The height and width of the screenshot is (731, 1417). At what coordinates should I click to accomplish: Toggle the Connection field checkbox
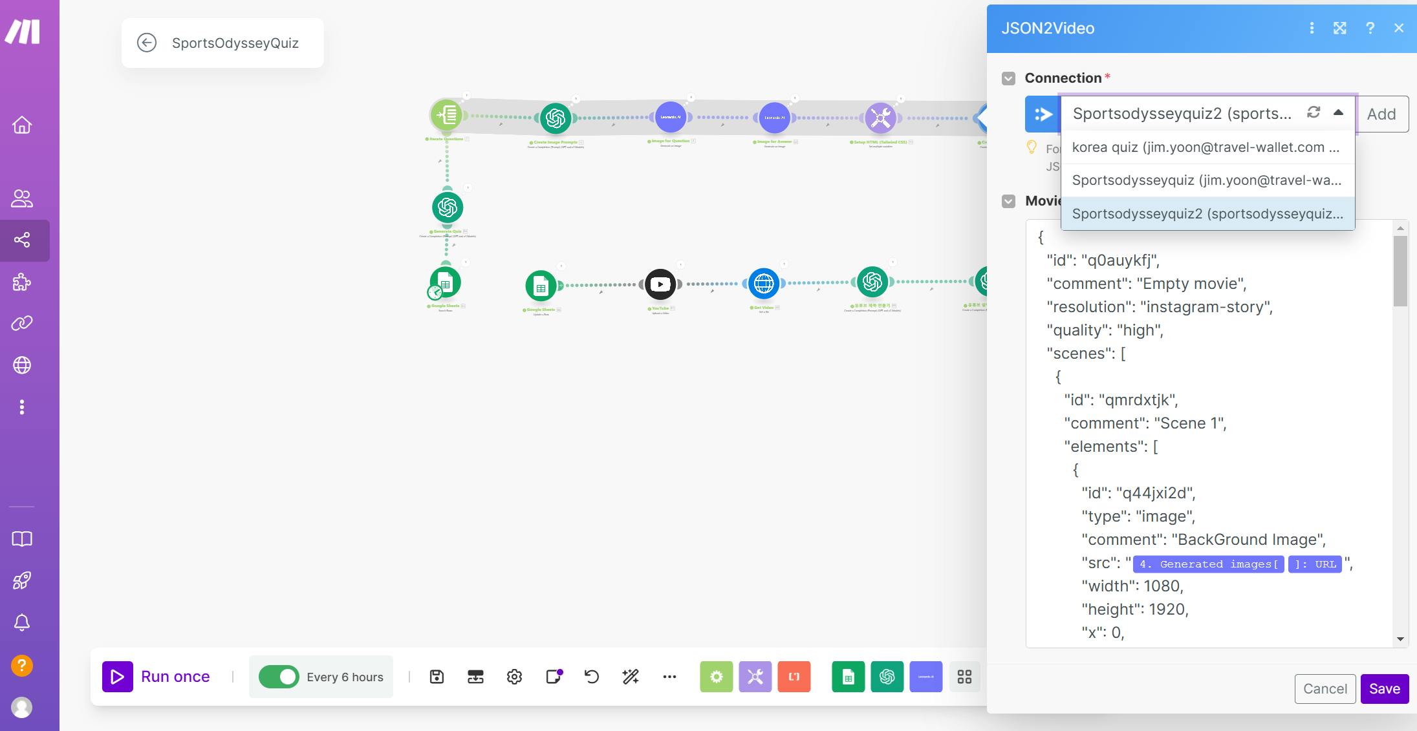coord(1008,79)
